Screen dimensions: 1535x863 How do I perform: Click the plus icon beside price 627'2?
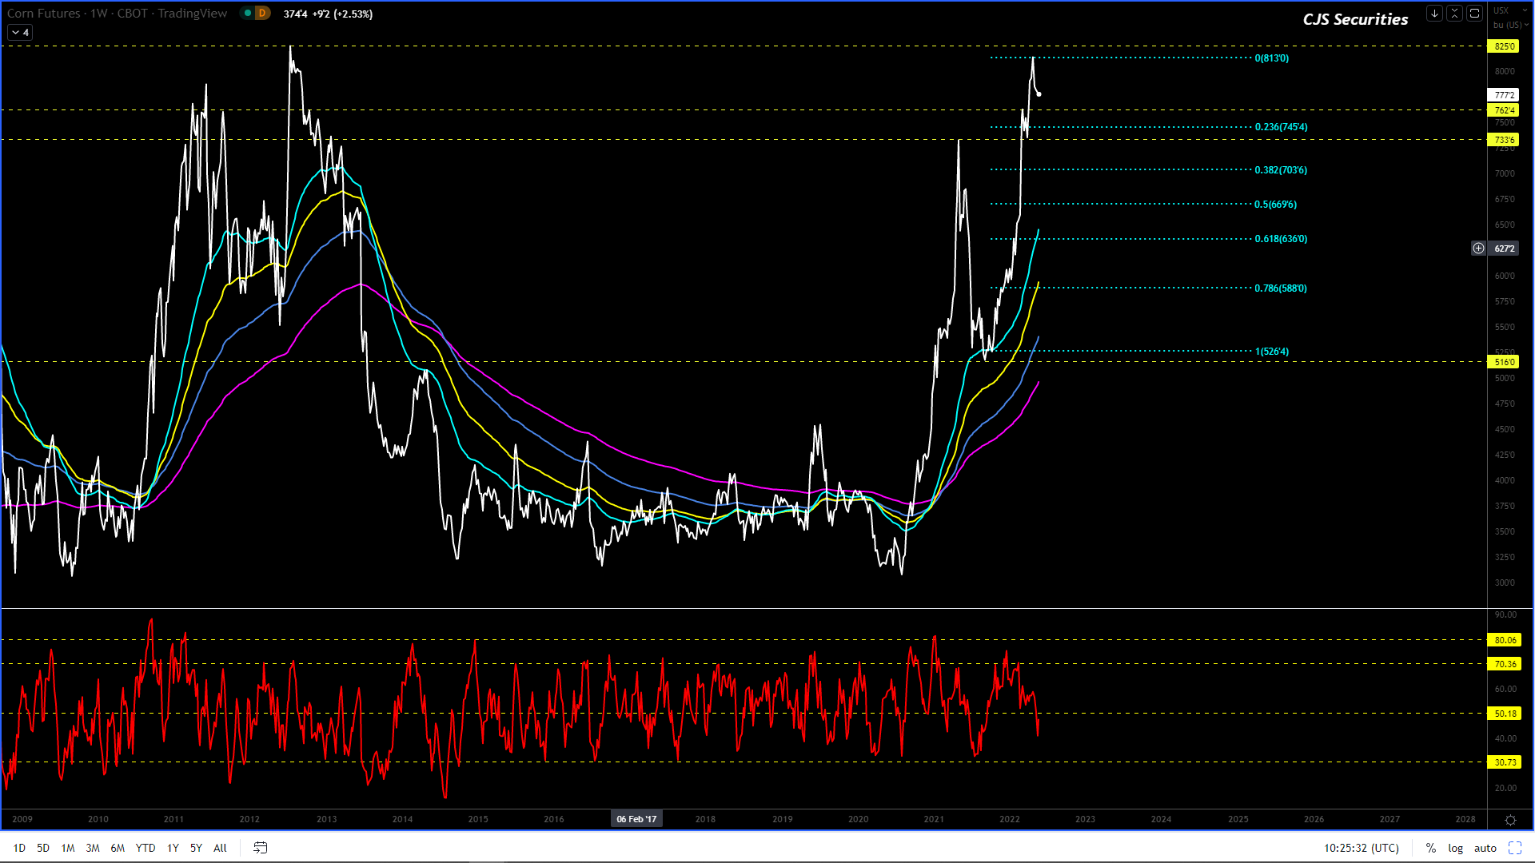tap(1478, 249)
